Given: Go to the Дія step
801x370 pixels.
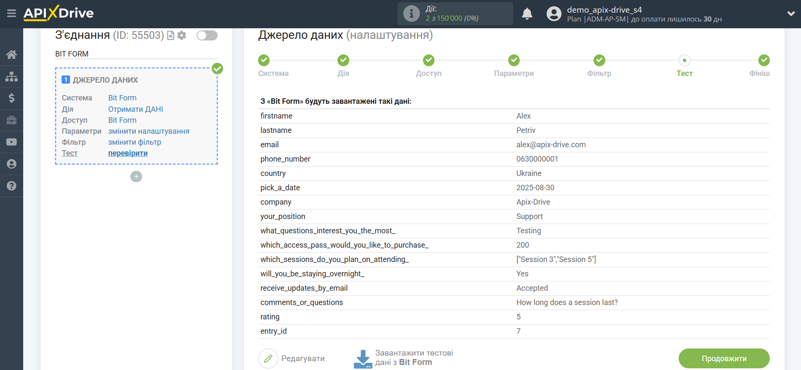Looking at the screenshot, I should click(343, 66).
